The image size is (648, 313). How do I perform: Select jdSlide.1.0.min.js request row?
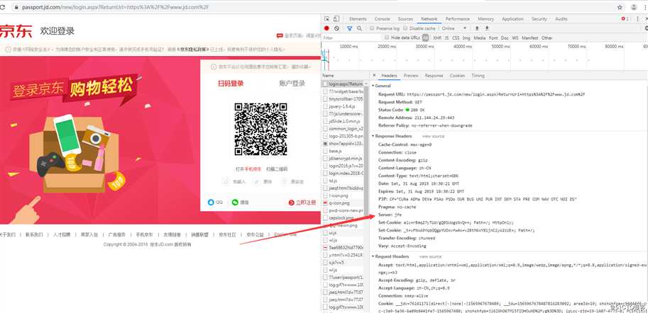343,121
